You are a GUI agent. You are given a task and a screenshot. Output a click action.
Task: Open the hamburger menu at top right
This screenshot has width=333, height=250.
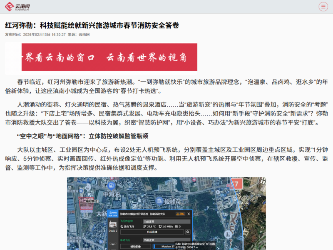323,7
